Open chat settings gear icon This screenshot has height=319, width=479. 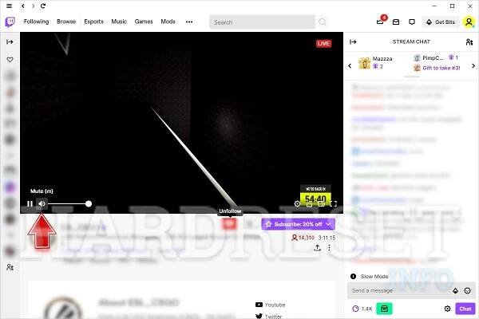[447, 309]
